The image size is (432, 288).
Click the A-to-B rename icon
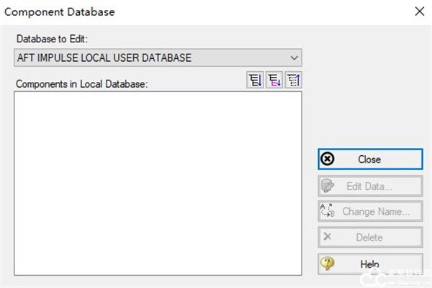coord(328,212)
